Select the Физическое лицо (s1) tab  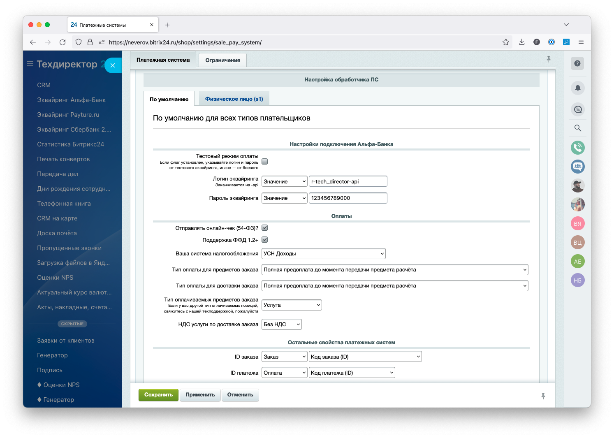tap(234, 99)
